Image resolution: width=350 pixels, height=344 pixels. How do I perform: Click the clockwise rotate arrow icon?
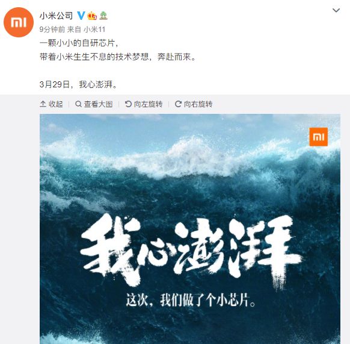coord(178,104)
